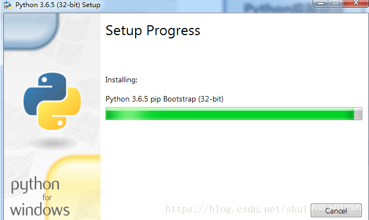The width and height of the screenshot is (369, 220).
Task: Click the word python in sidebar branding
Action: 35,185
